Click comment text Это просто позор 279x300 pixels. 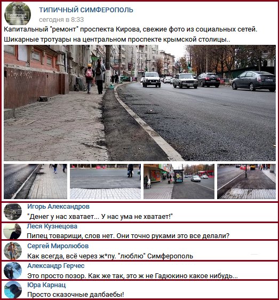[132, 276]
